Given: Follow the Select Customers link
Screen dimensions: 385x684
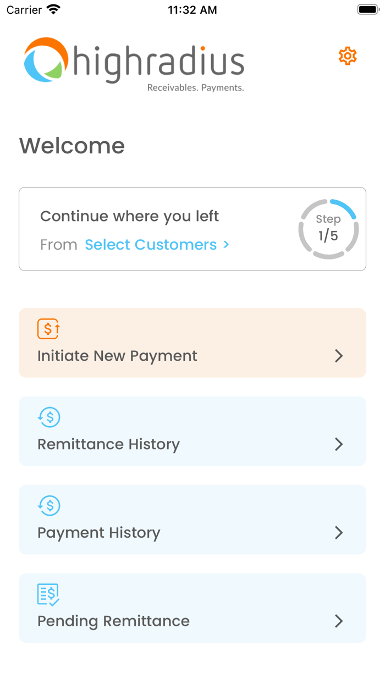Looking at the screenshot, I should (157, 245).
